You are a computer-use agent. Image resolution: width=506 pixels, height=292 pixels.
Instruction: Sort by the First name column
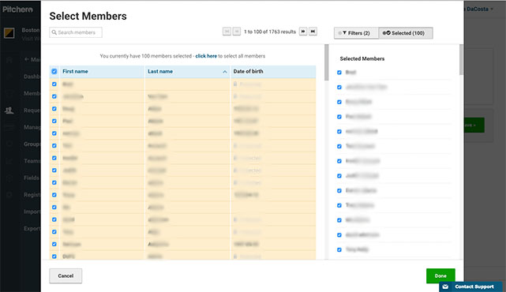75,71
